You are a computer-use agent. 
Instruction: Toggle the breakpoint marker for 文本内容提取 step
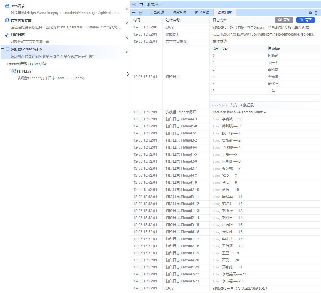[127, 23]
